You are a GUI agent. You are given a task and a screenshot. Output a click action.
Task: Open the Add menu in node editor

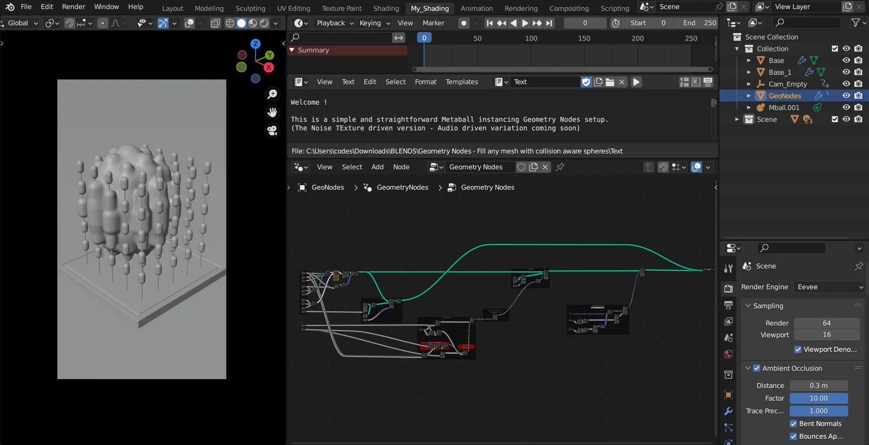pos(377,167)
